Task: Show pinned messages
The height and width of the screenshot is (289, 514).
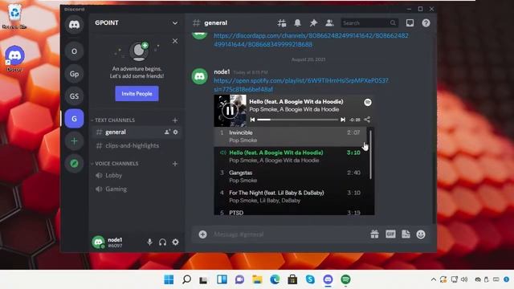Action: (x=313, y=23)
